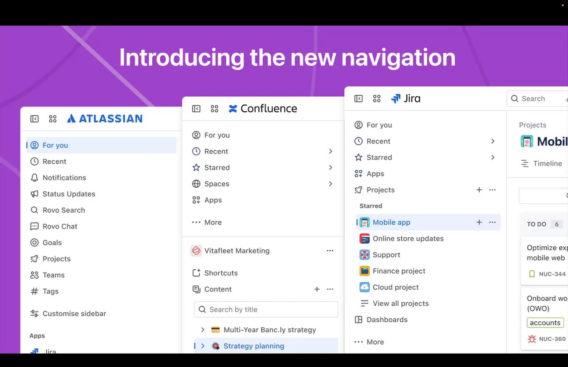Screen dimensions: 568x367
Task: Click plus icon on Mobile app row
Action: pyautogui.click(x=479, y=222)
